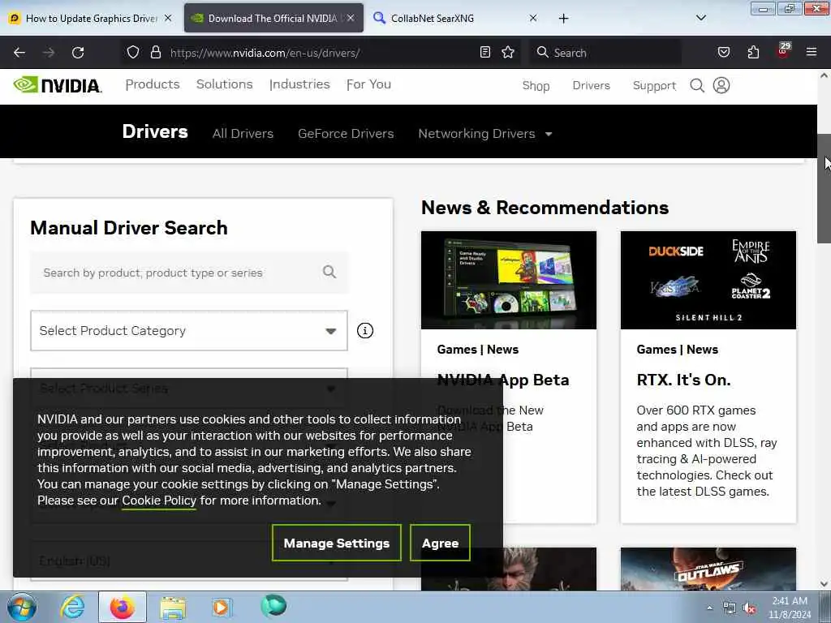Click the info icon beside Product Category
The width and height of the screenshot is (831, 623).
click(364, 331)
